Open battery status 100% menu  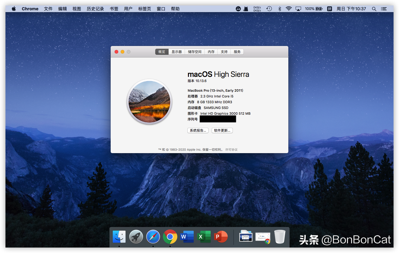313,9
